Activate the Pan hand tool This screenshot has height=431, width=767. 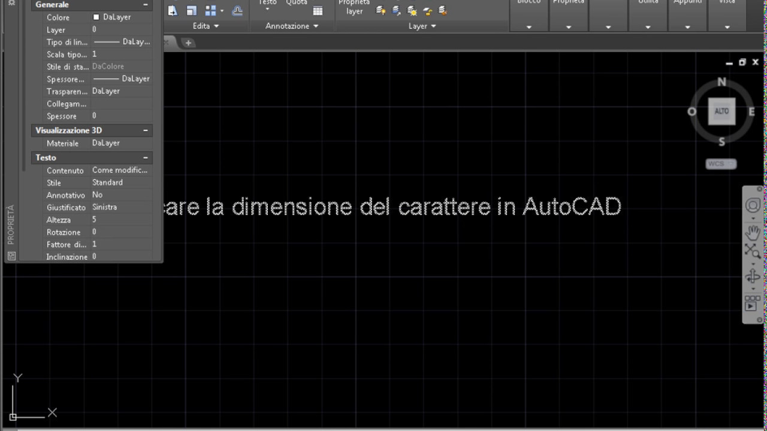pos(753,232)
